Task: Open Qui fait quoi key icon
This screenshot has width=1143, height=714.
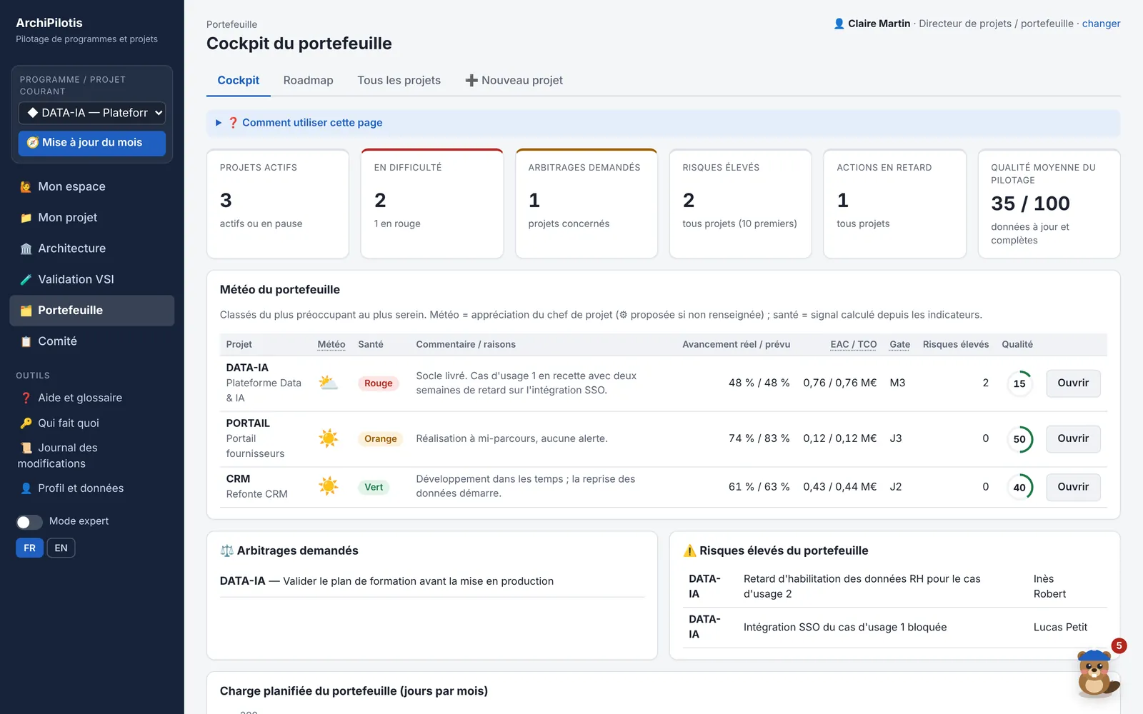Action: pos(26,423)
